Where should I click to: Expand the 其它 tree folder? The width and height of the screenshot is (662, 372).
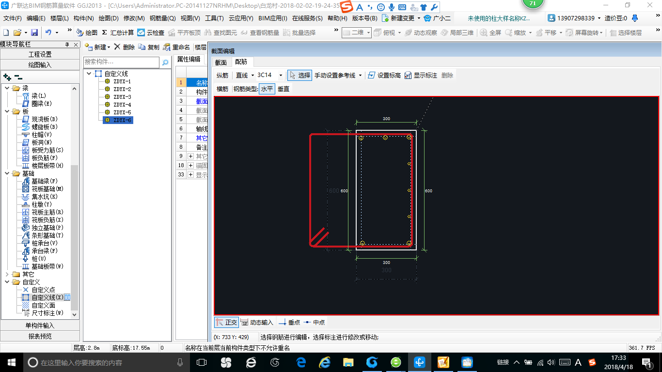coord(7,274)
